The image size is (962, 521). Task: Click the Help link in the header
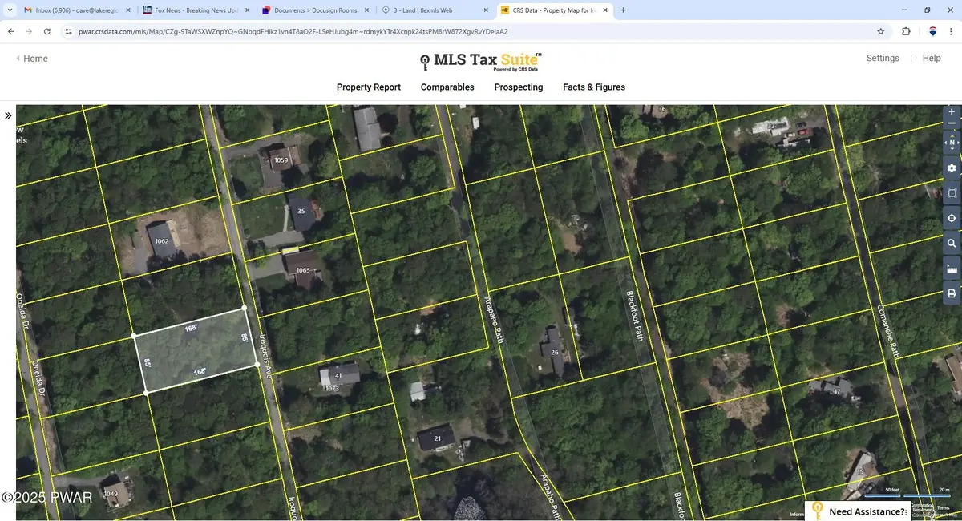pyautogui.click(x=932, y=58)
